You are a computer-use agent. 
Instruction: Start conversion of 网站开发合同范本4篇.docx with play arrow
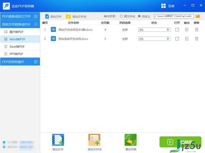point(168,30)
